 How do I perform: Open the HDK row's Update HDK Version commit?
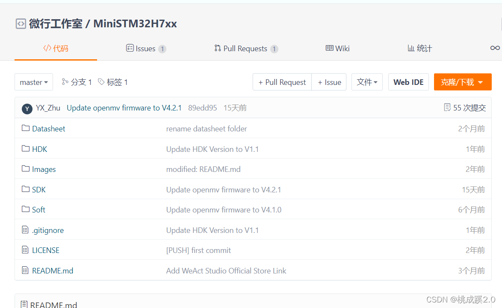(212, 149)
